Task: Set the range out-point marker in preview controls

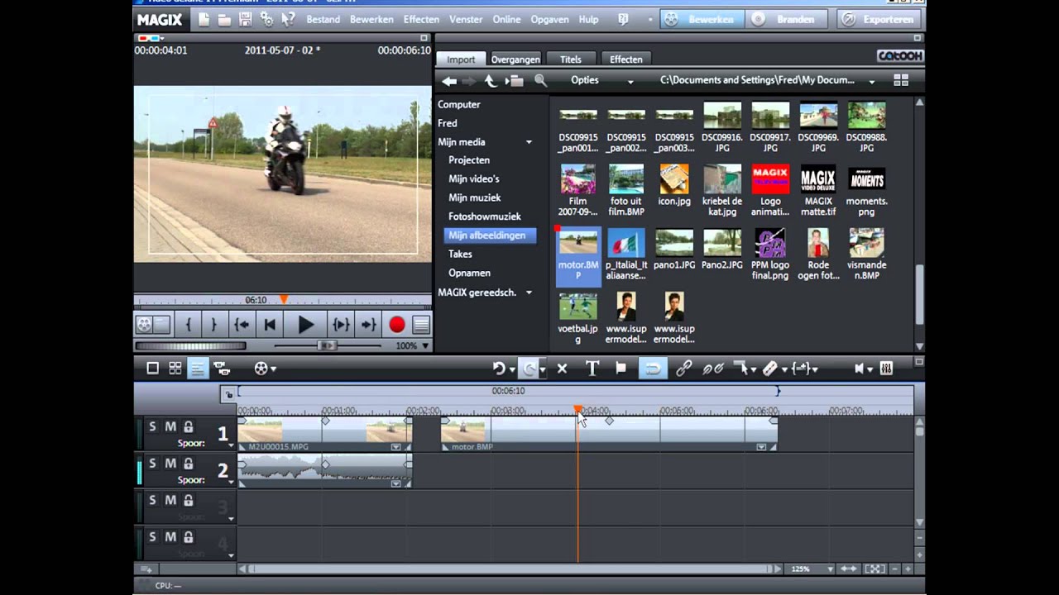Action: [213, 325]
